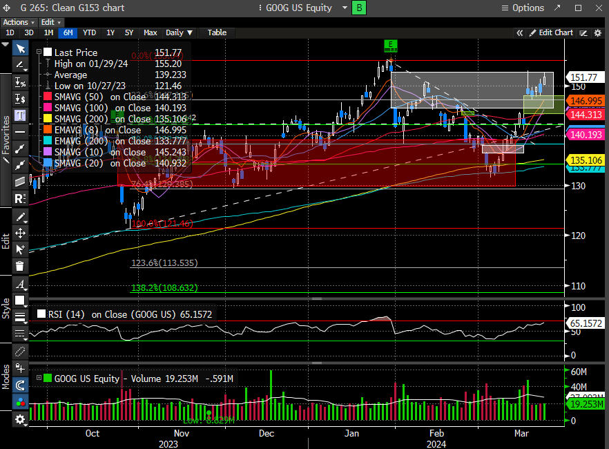Image resolution: width=609 pixels, height=449 pixels.
Task: Select the move crosshair arrows tool
Action: (x=20, y=233)
